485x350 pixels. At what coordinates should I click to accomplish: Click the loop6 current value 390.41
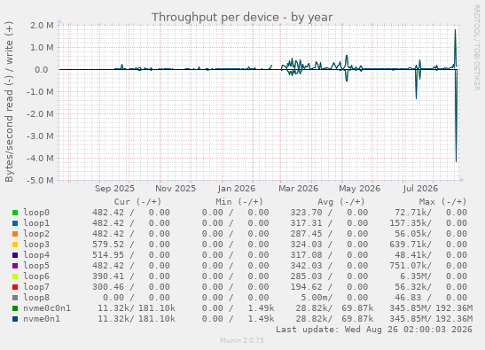(x=108, y=276)
